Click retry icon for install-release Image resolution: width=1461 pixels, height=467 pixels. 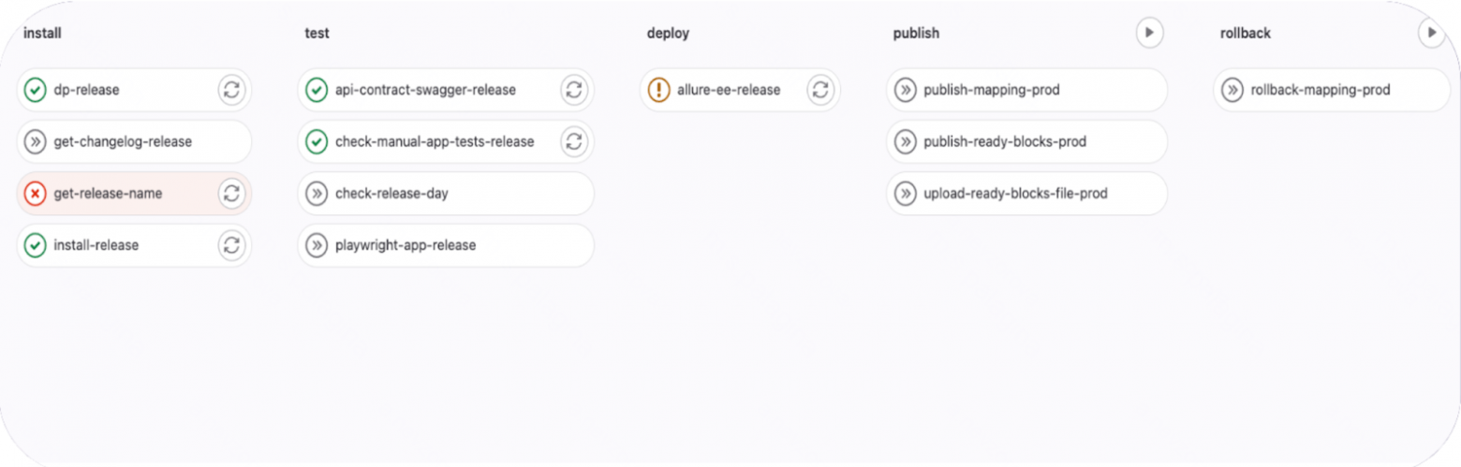[x=231, y=245]
